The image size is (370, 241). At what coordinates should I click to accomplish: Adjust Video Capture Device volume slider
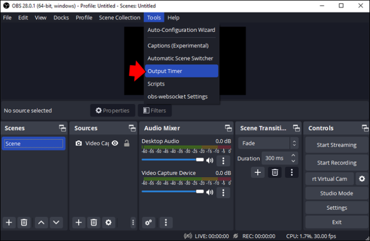173,191
